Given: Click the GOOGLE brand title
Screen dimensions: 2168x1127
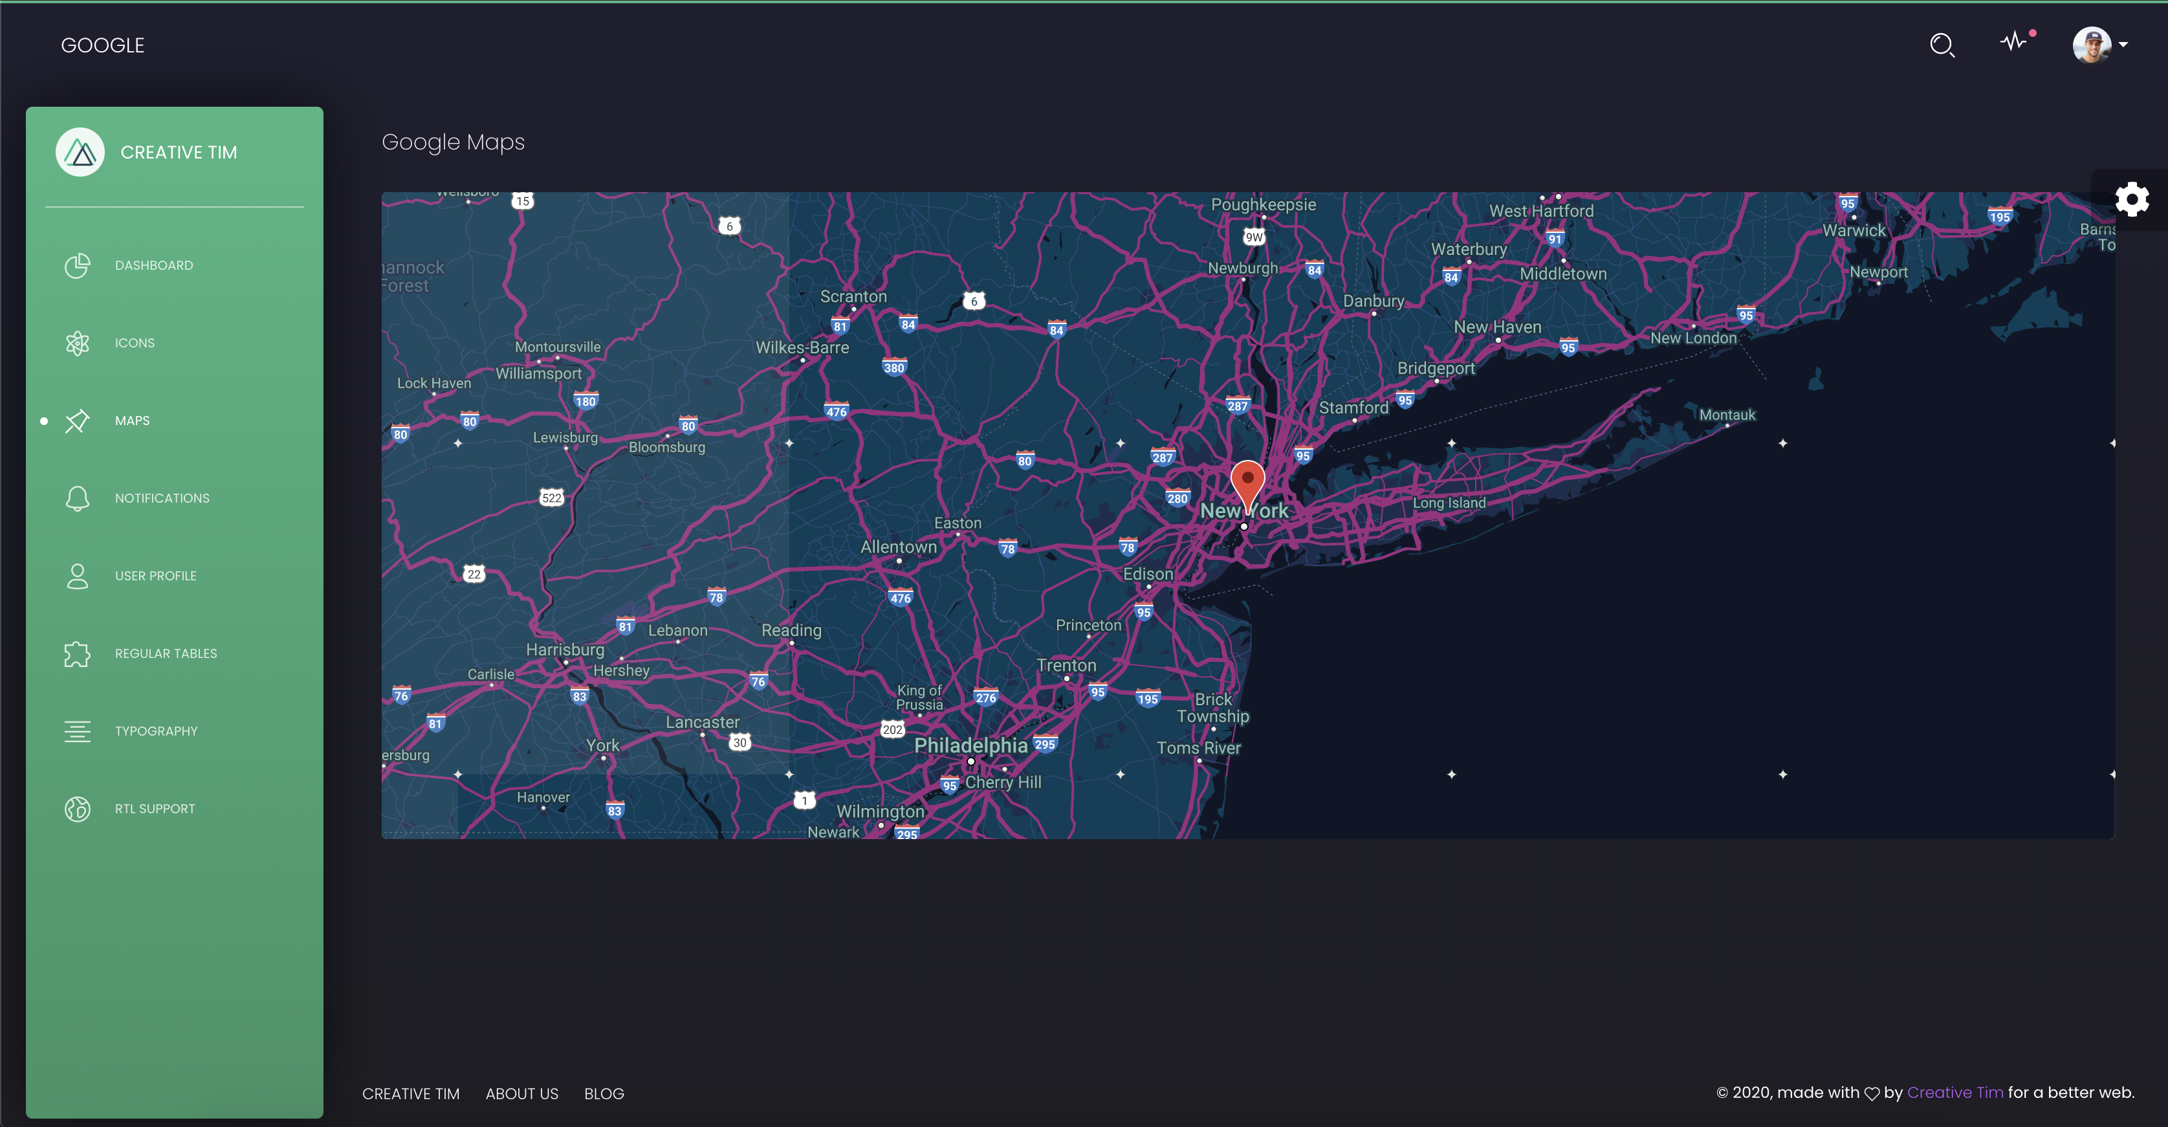Looking at the screenshot, I should point(103,45).
